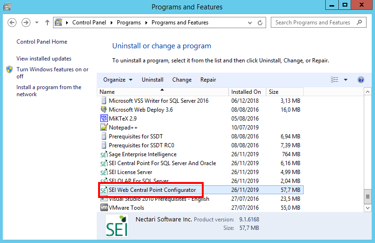Expand the change view options arrow
The height and width of the screenshot is (243, 375).
(346, 80)
